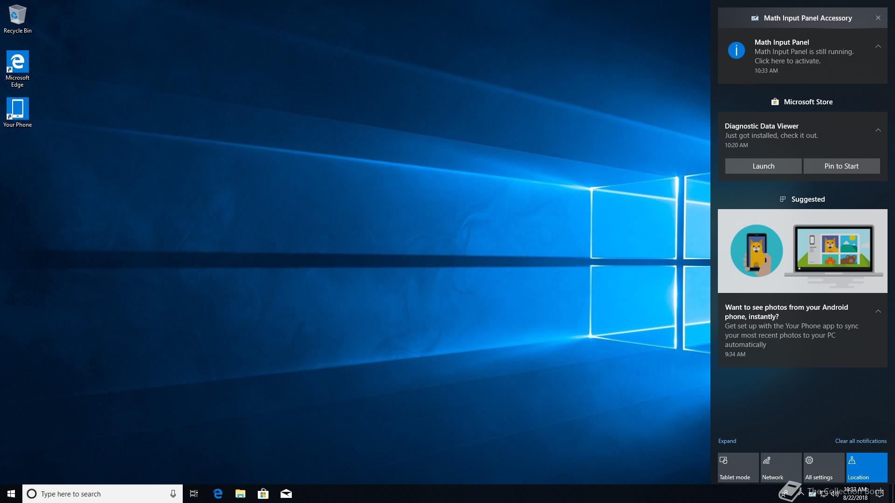This screenshot has height=503, width=895.
Task: Open Task View from the taskbar
Action: (194, 494)
